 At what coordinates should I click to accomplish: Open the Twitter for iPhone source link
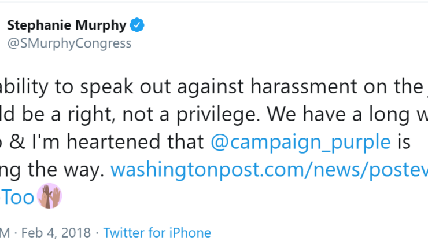coord(157,233)
